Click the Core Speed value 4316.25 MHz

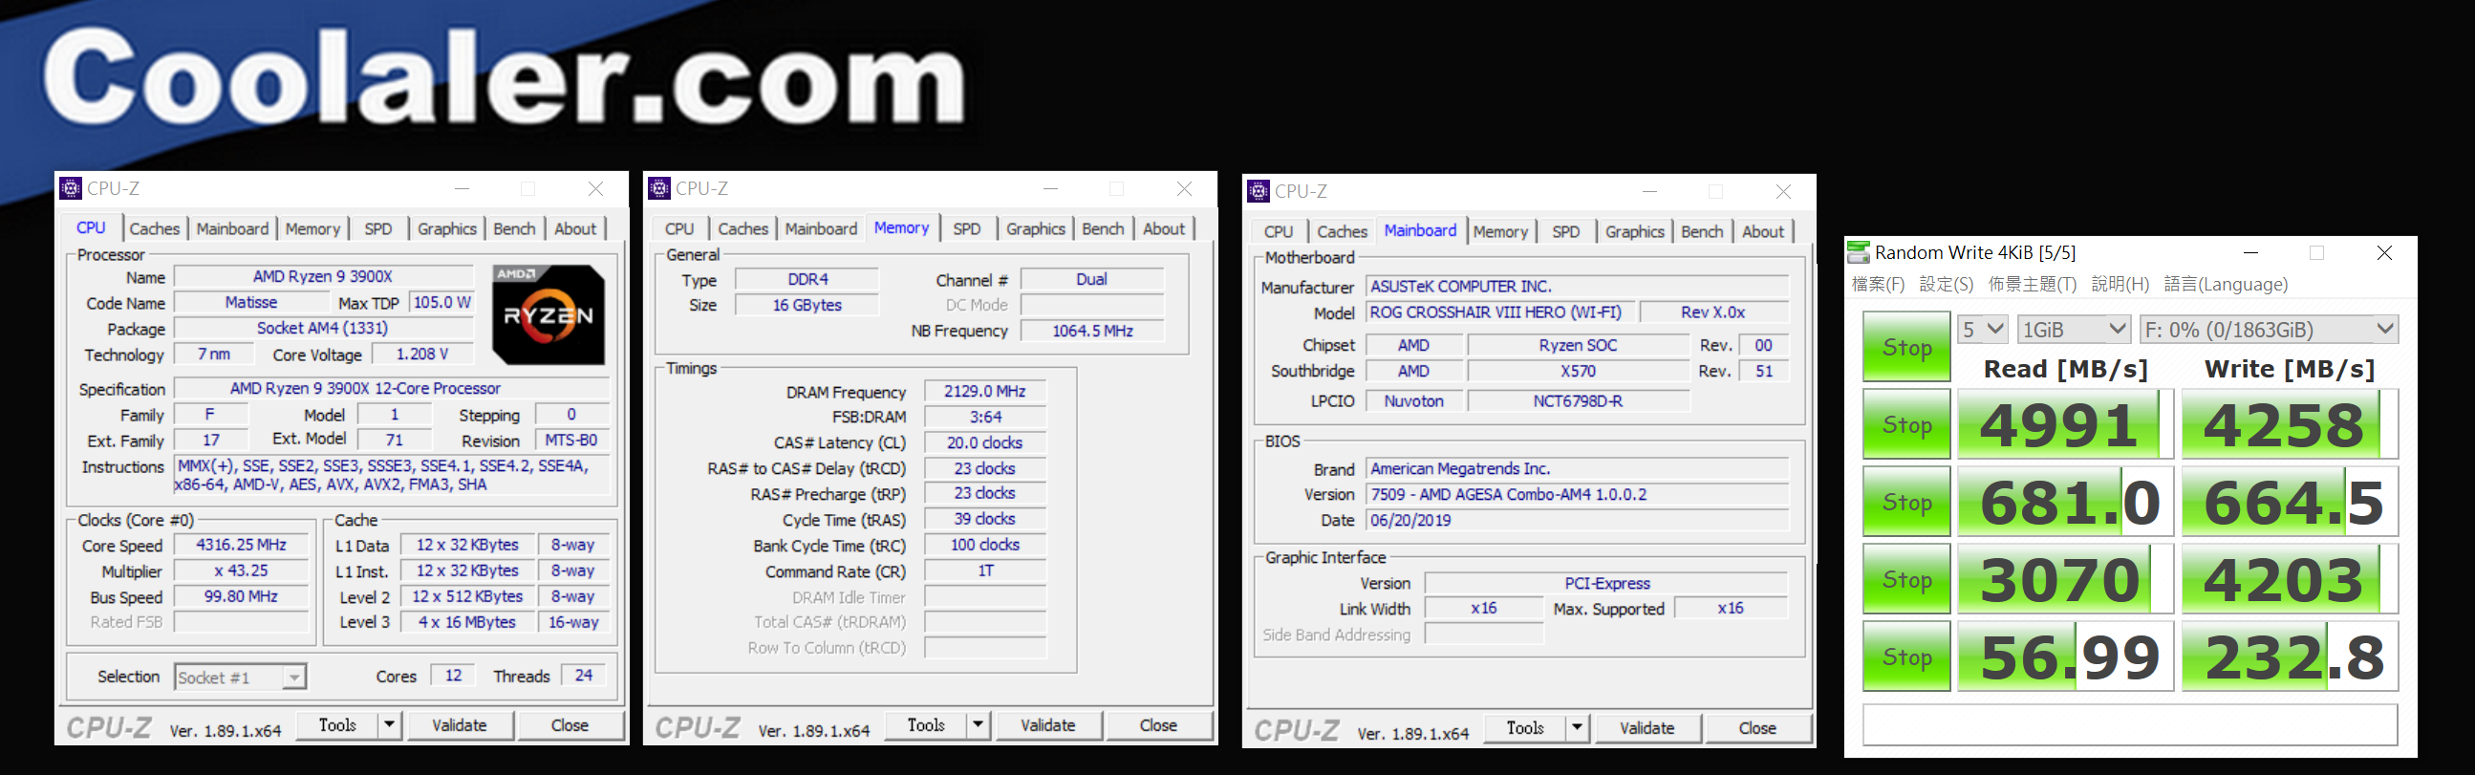pyautogui.click(x=241, y=545)
